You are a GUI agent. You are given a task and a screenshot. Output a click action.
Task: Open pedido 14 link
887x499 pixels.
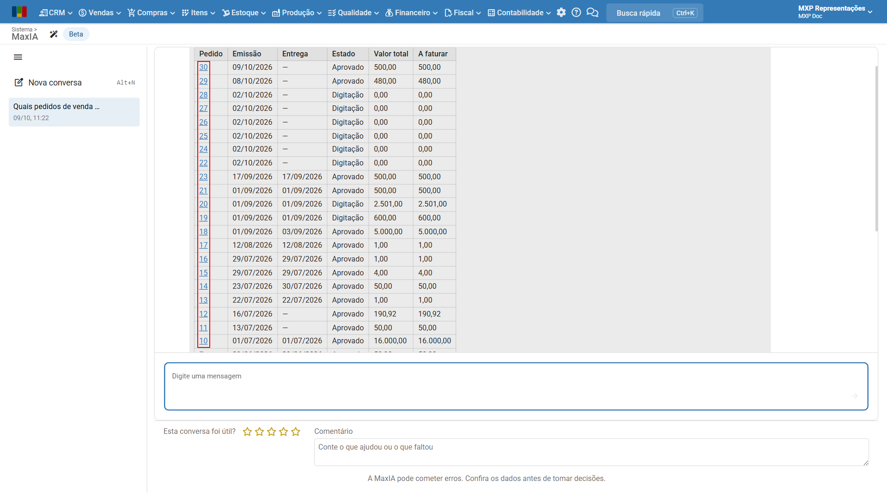[203, 286]
